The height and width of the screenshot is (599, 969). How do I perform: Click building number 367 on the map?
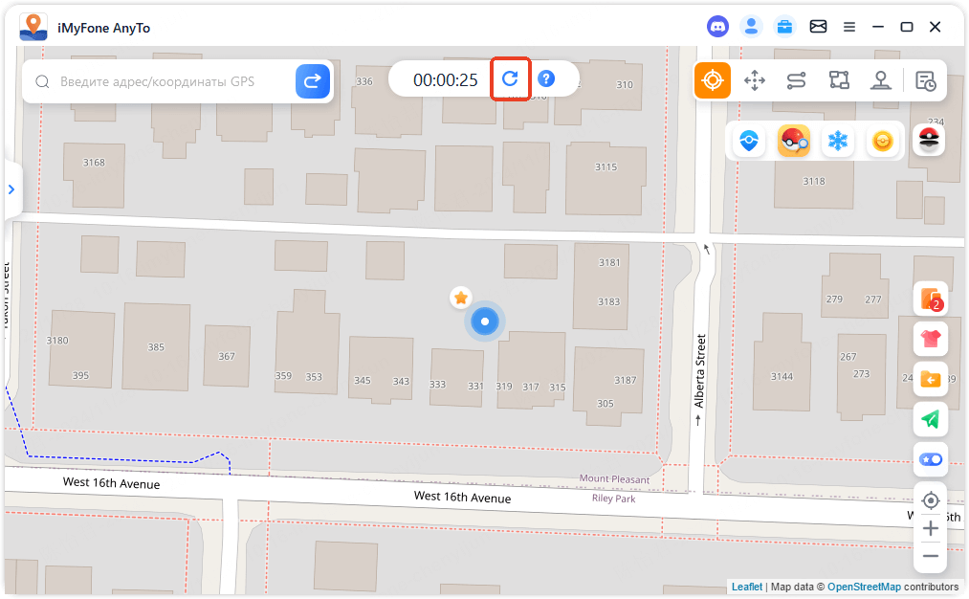coord(226,356)
